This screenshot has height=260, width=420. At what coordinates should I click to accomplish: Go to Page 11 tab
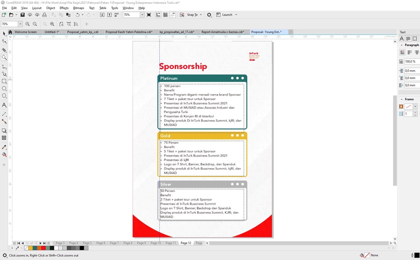pos(171,243)
